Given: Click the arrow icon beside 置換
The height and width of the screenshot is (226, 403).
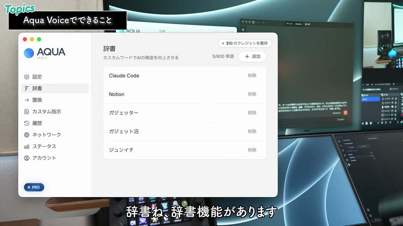Looking at the screenshot, I should (x=27, y=100).
